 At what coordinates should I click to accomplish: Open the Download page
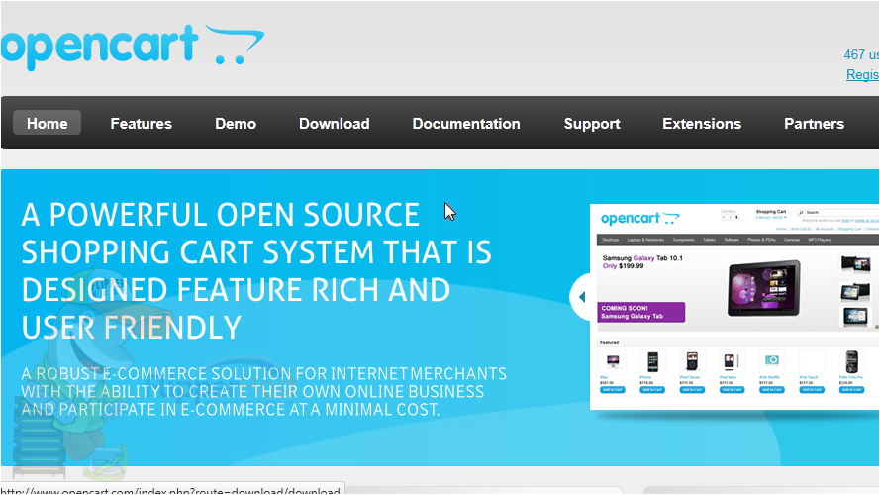click(x=334, y=124)
